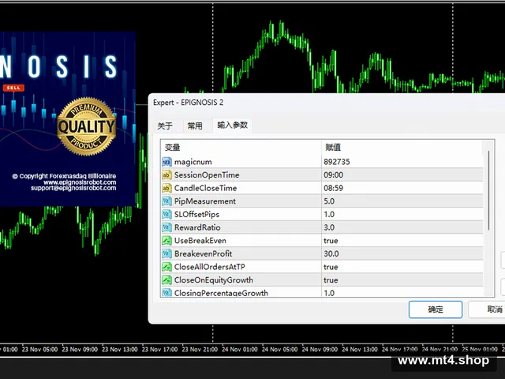The width and height of the screenshot is (505, 379).
Task: Click the RewardRatio double type icon
Action: pos(166,227)
